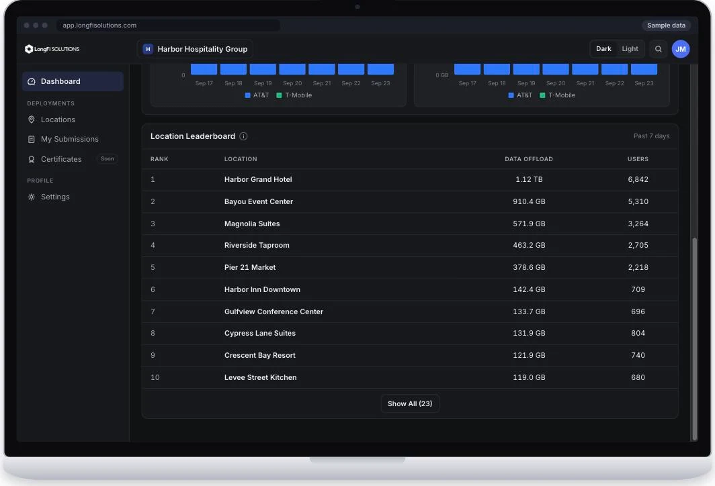The width and height of the screenshot is (715, 486).
Task: Click the 1.12 TB data offload value
Action: tap(529, 179)
